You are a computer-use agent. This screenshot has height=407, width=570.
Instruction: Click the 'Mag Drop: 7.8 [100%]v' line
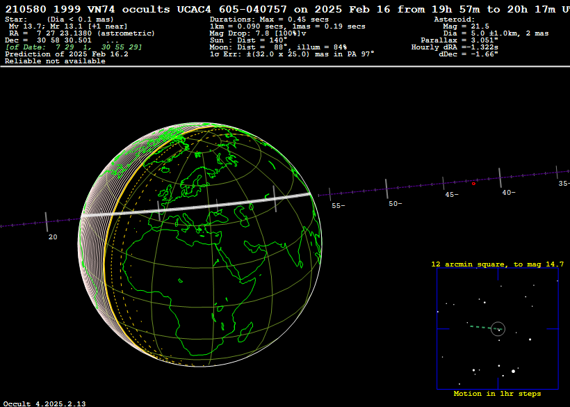[x=258, y=33]
